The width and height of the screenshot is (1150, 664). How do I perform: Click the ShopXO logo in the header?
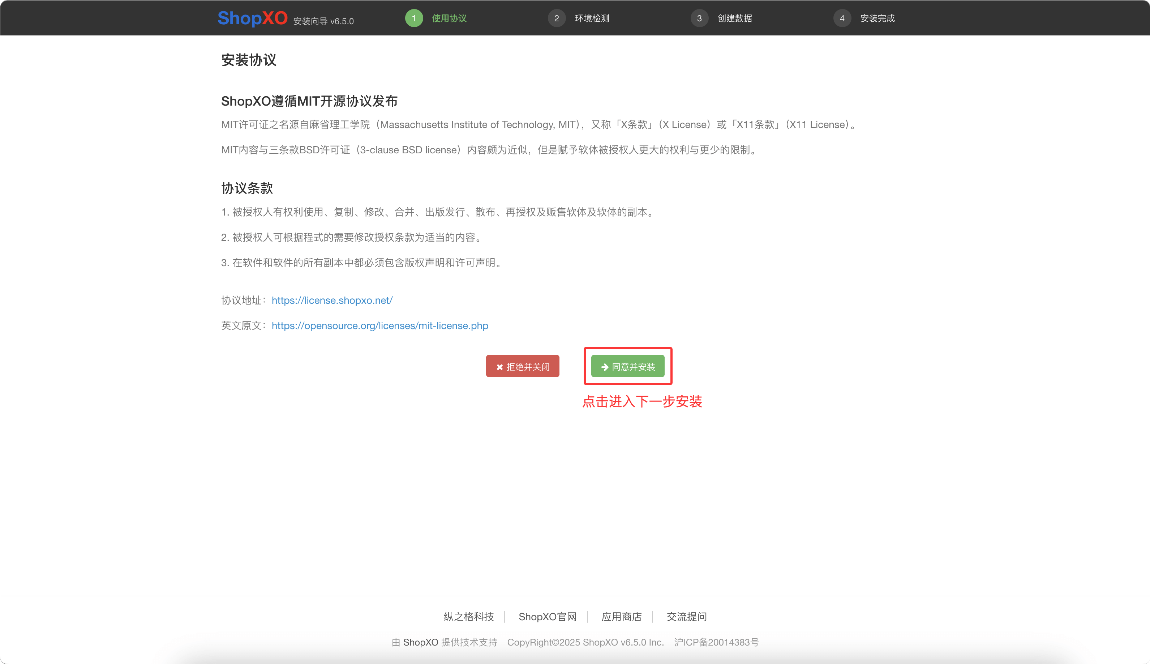pos(253,18)
